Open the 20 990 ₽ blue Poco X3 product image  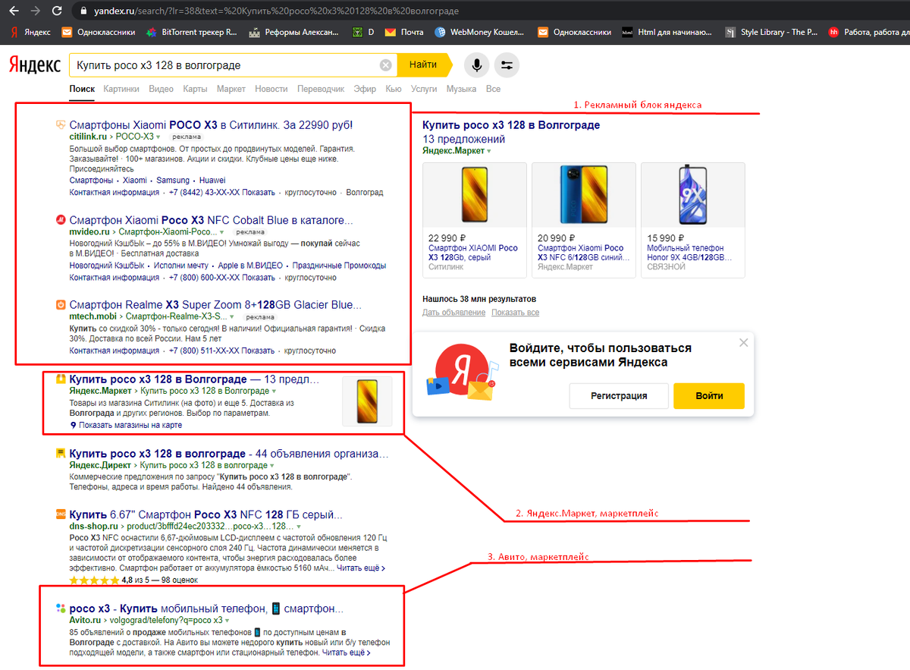point(584,194)
